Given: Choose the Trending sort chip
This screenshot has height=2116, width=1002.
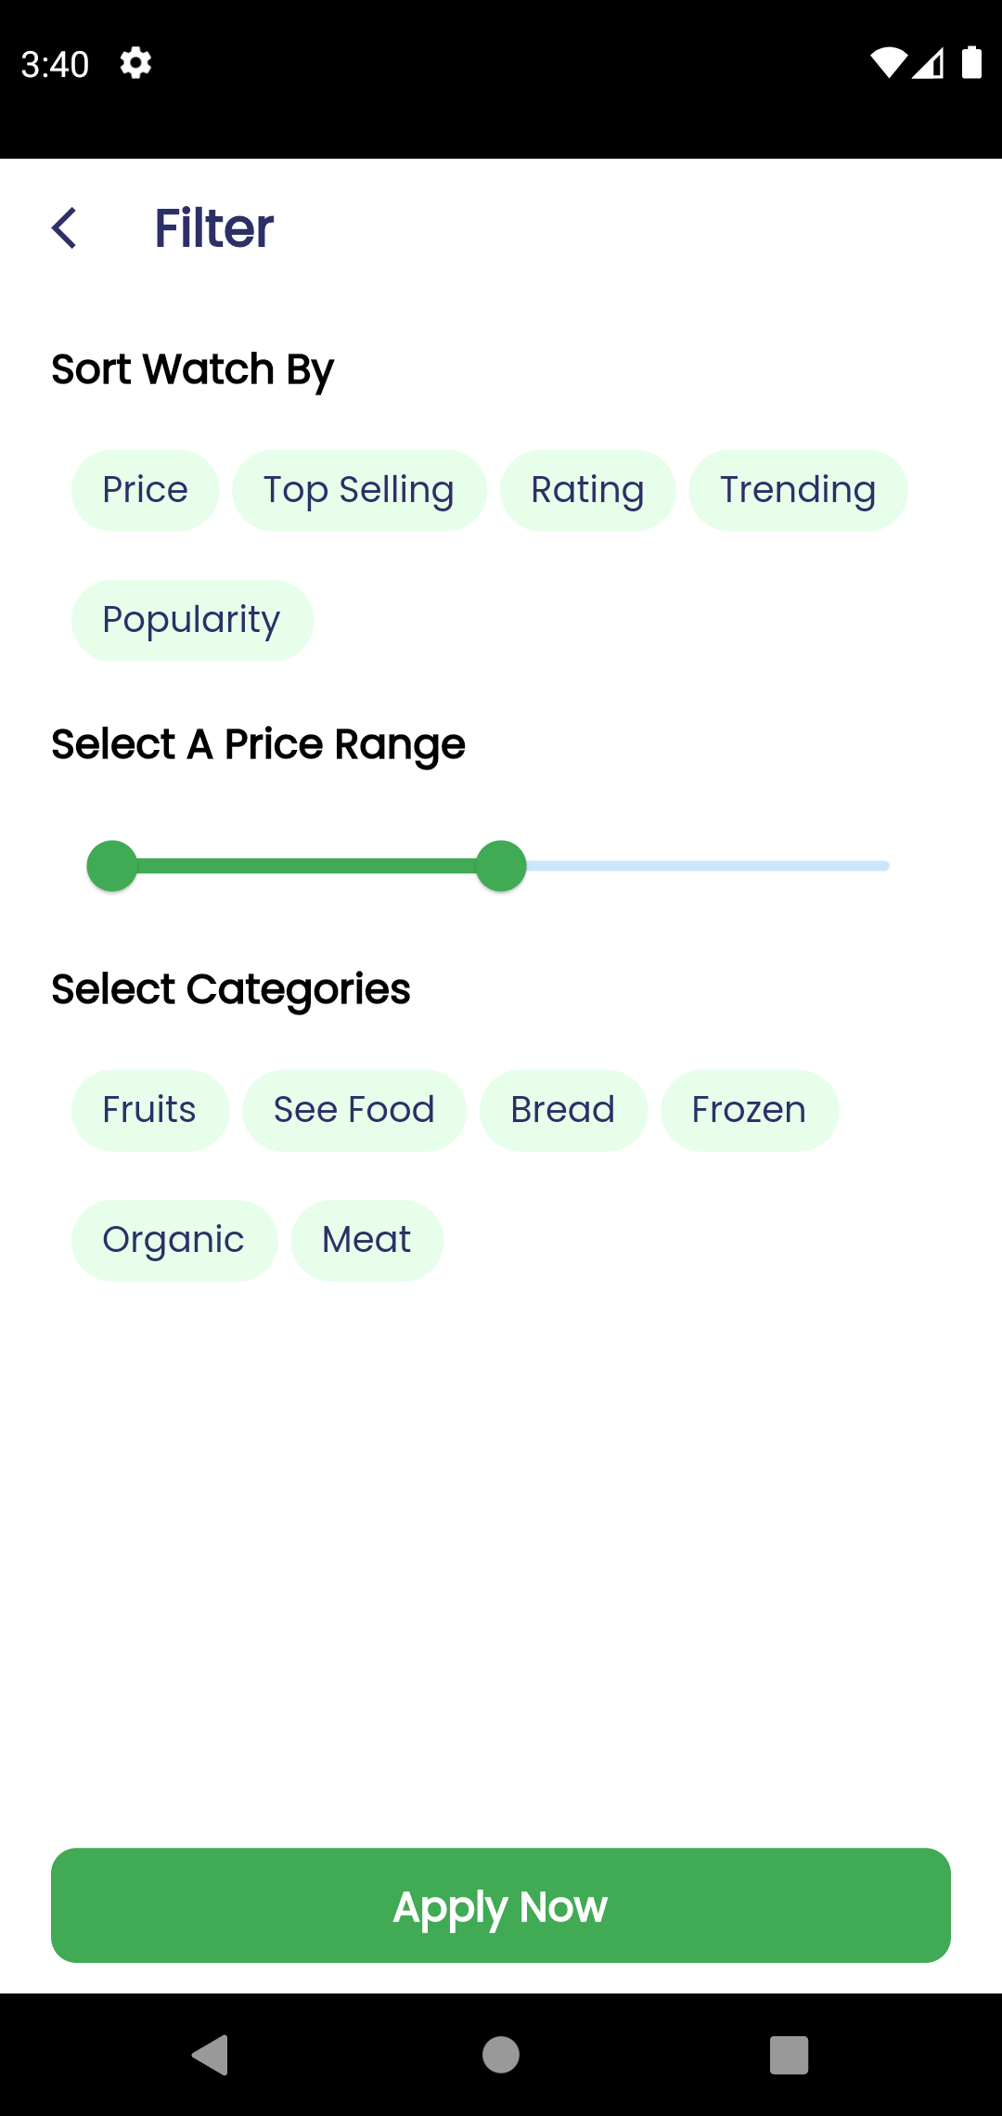Looking at the screenshot, I should pyautogui.click(x=798, y=490).
